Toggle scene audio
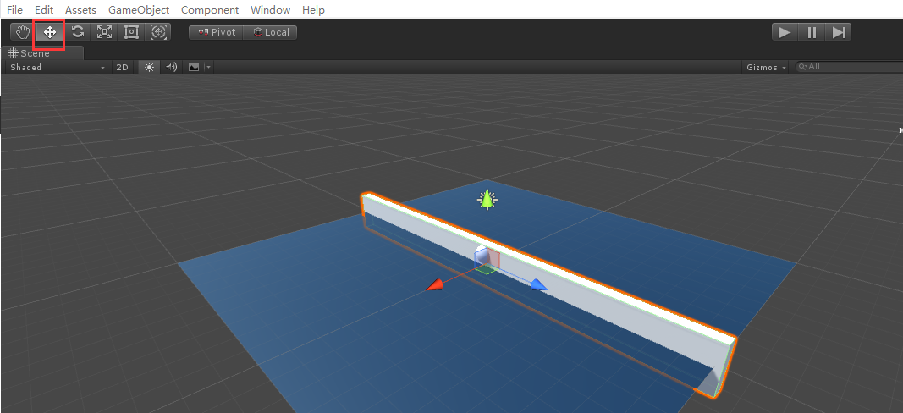The height and width of the screenshot is (413, 903). pyautogui.click(x=171, y=68)
